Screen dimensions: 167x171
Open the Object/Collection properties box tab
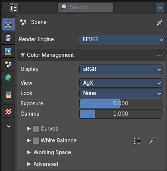tap(8, 95)
